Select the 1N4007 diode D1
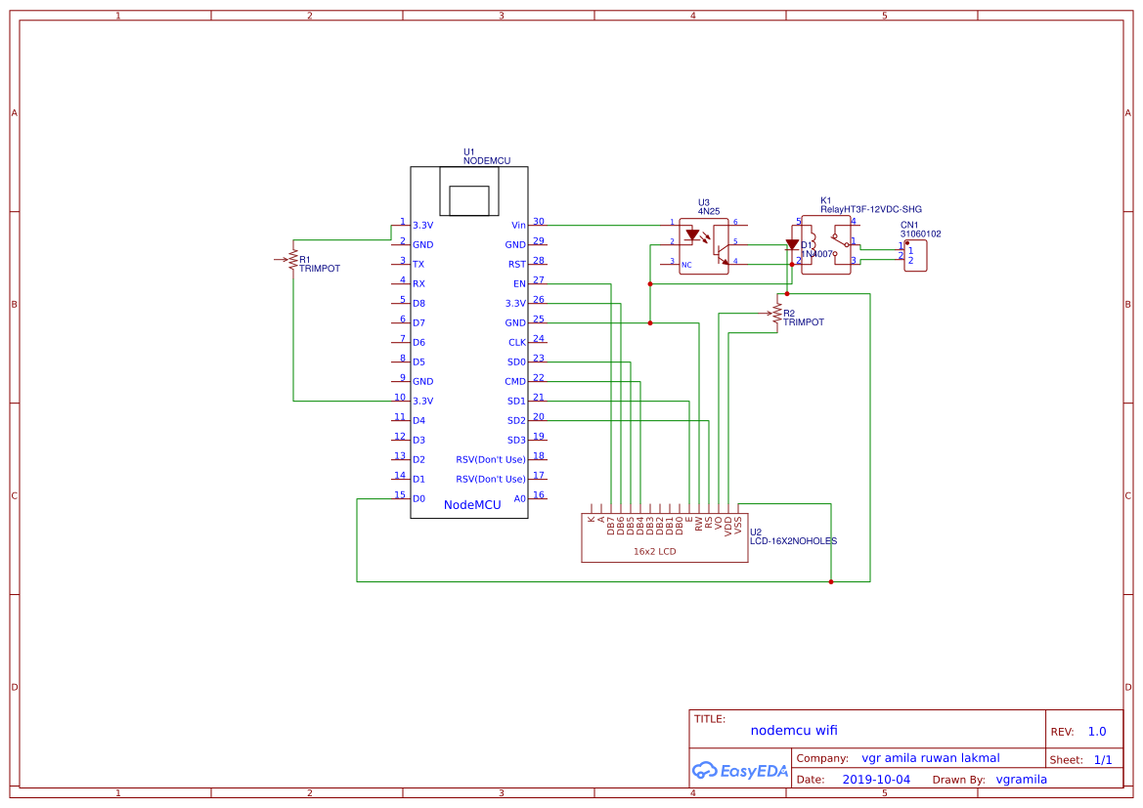 (792, 242)
